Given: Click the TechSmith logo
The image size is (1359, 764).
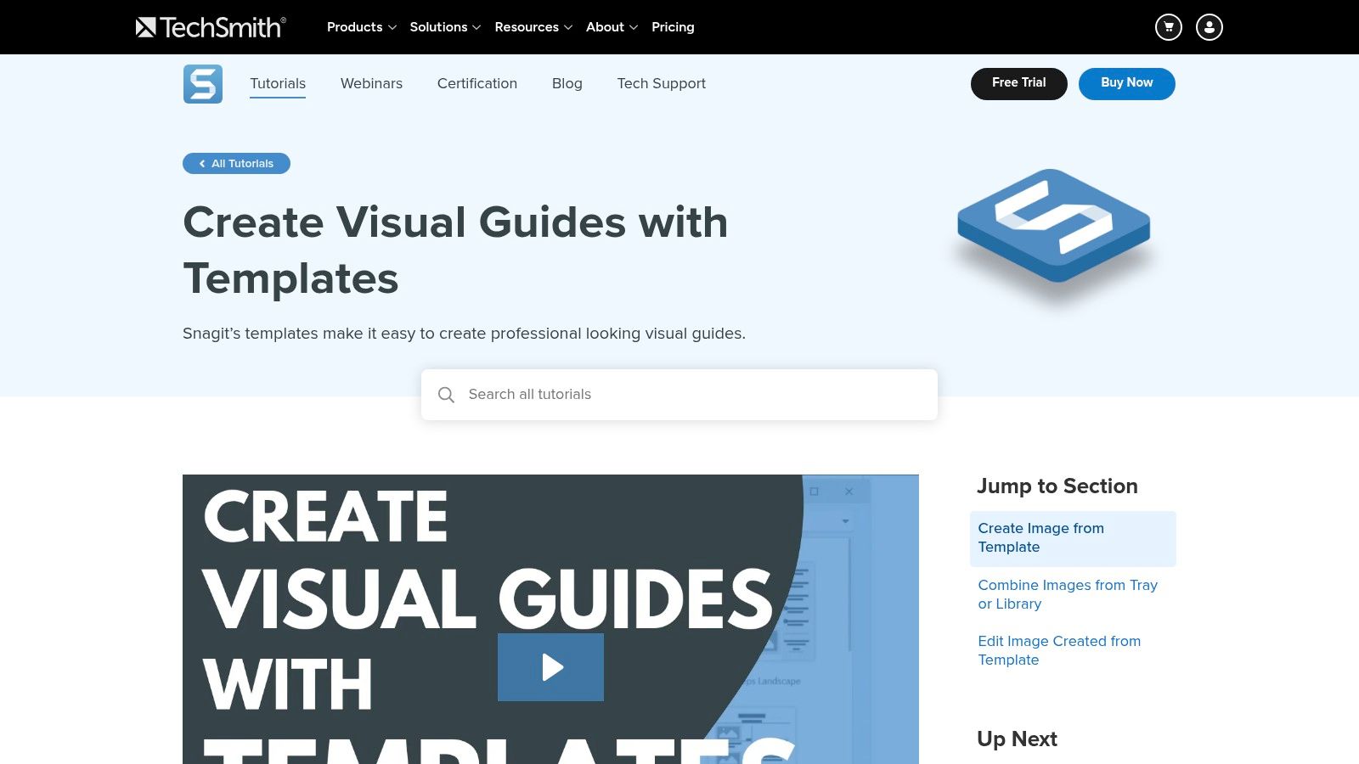Looking at the screenshot, I should tap(211, 27).
